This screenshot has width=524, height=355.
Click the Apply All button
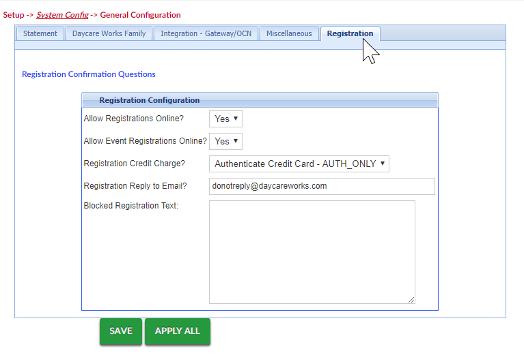coord(177,331)
